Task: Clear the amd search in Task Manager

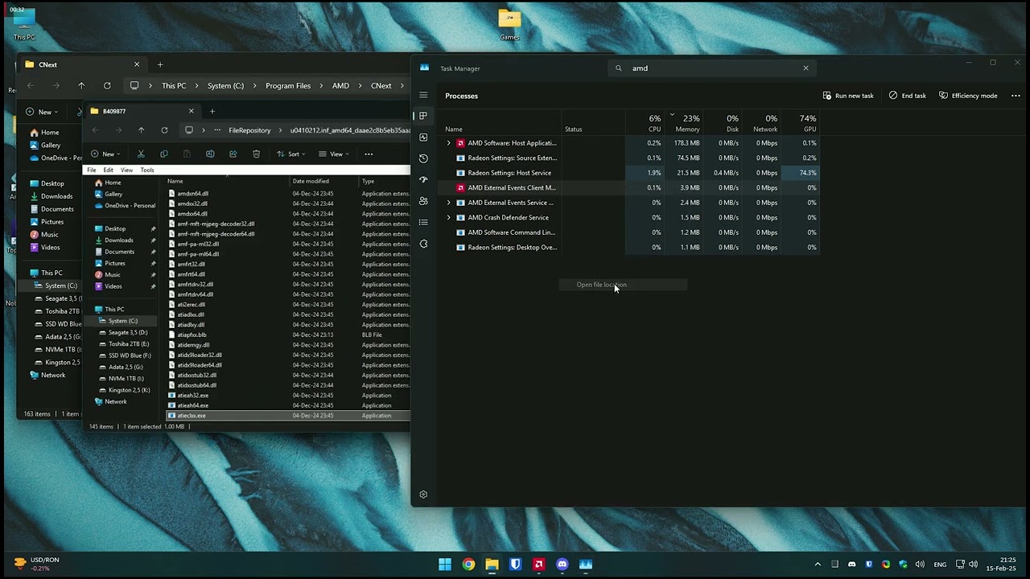Action: click(805, 68)
